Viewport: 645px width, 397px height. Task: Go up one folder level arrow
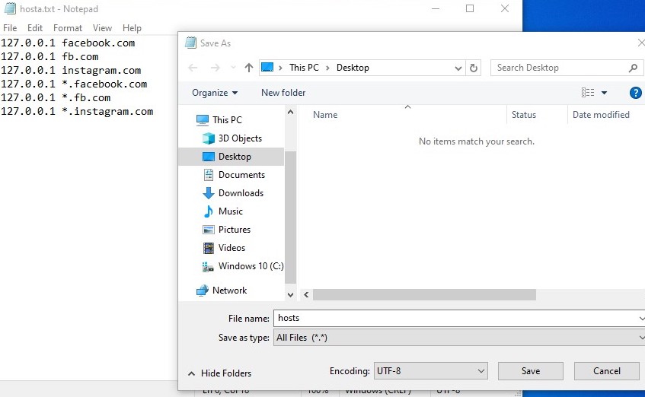(249, 68)
